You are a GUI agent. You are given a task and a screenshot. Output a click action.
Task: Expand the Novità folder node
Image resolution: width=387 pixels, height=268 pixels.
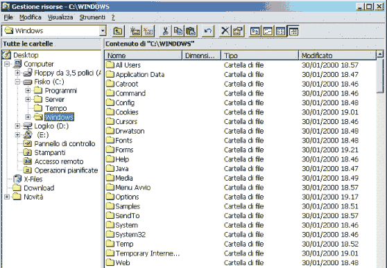[x=7, y=197]
